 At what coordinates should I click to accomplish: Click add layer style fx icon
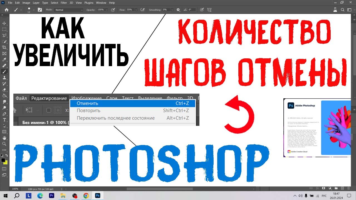pyautogui.click(x=317, y=188)
